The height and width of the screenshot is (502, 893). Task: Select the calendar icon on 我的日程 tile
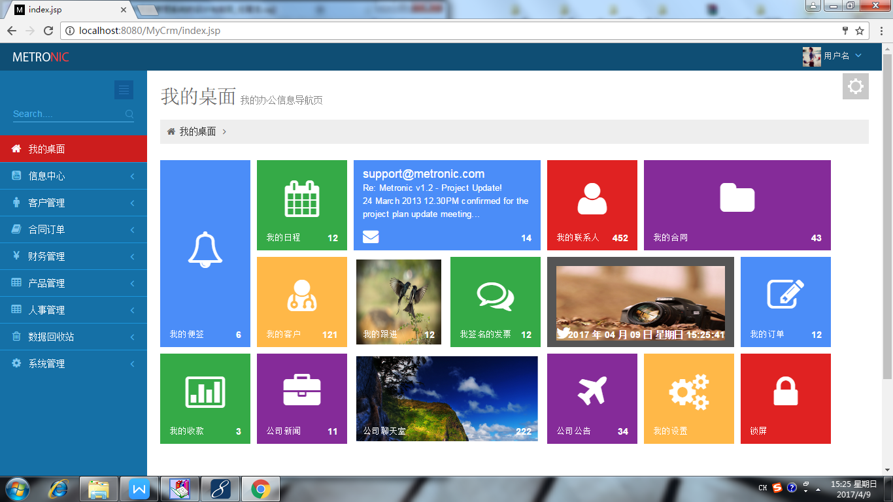[x=301, y=199]
